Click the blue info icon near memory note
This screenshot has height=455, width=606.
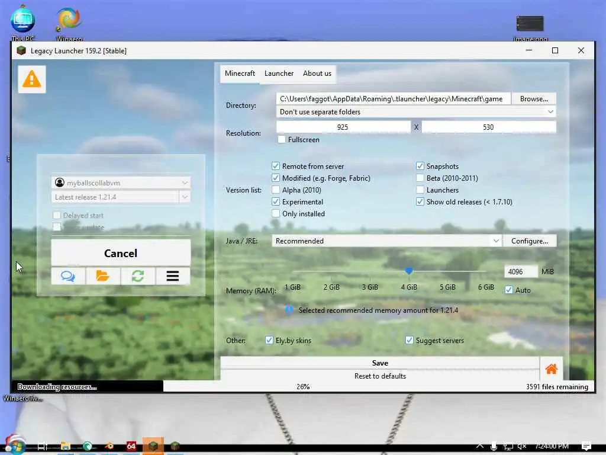(x=289, y=310)
